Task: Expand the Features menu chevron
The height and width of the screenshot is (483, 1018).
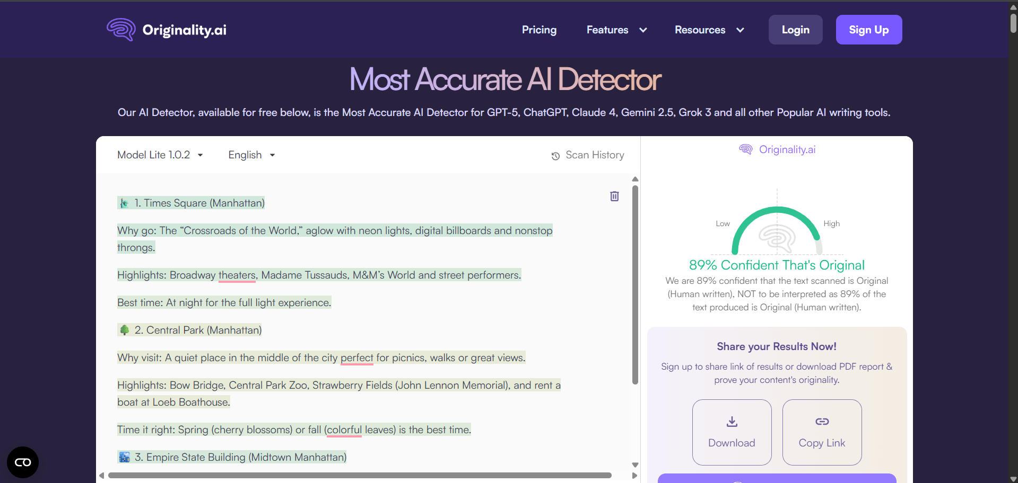Action: [643, 30]
